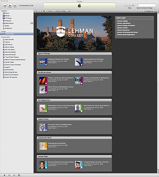Open Ringtones in the library sidebar
The width and height of the screenshot is (159, 177).
[8, 28]
